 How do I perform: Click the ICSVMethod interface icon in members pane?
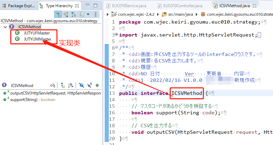point(4,85)
